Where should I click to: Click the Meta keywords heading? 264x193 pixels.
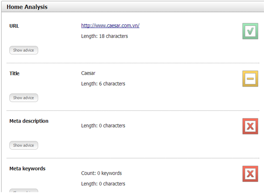pos(27,168)
